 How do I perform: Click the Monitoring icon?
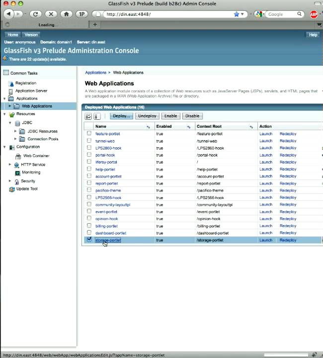tap(17, 173)
